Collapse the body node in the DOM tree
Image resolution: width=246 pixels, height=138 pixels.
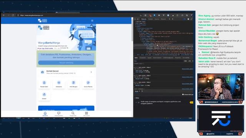tap(136, 26)
